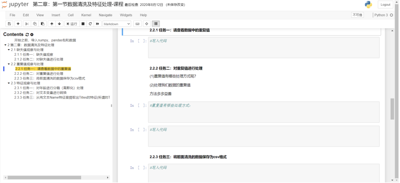Restart kernel and run all fast-forward icon
This screenshot has height=183, width=400.
[97, 24]
